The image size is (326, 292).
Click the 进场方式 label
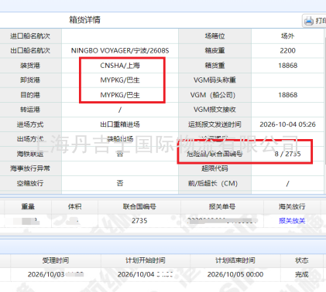[x=30, y=124]
